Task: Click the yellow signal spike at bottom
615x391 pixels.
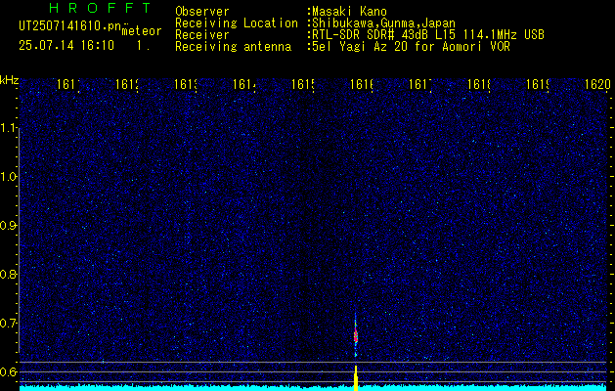Action: 356,378
